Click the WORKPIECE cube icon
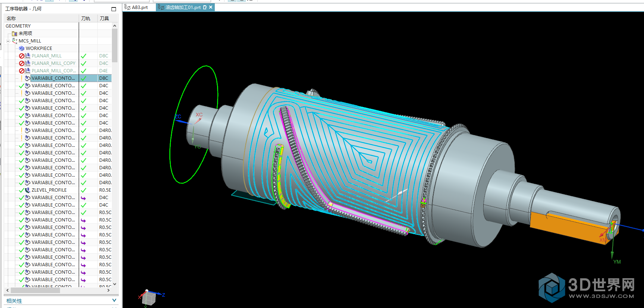Viewport: 644px width, 308px height. click(x=22, y=48)
